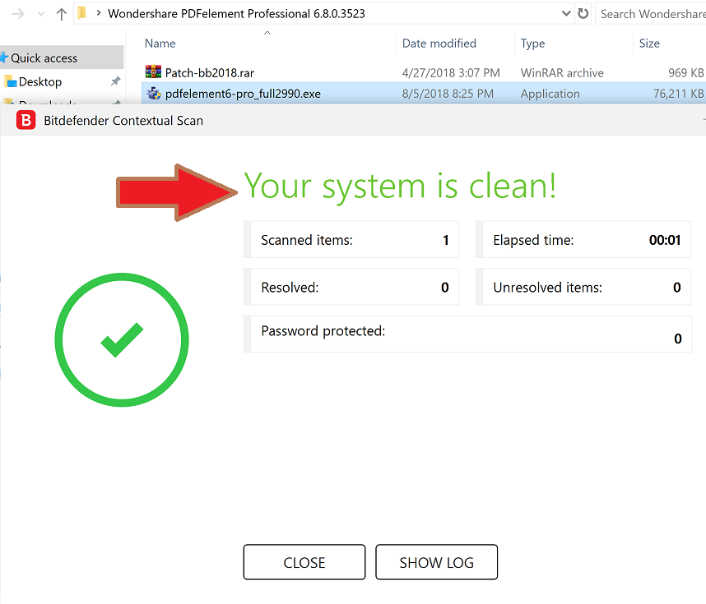
Task: Click the folder icon in address bar
Action: coord(81,14)
